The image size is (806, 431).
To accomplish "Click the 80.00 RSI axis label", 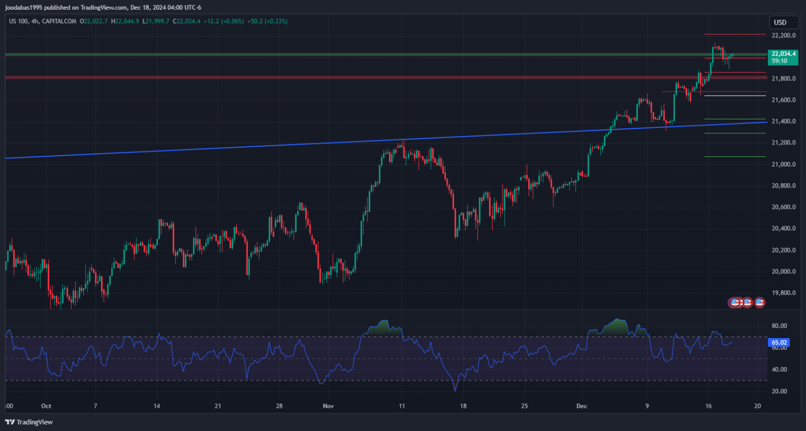I will point(779,326).
